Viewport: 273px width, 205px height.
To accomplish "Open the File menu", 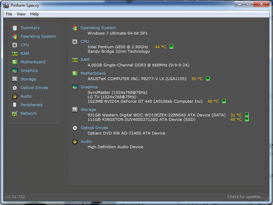I will click(x=9, y=14).
